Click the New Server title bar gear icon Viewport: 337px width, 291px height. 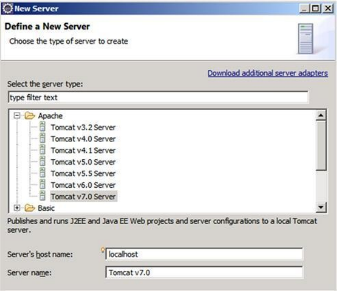[x=8, y=9]
